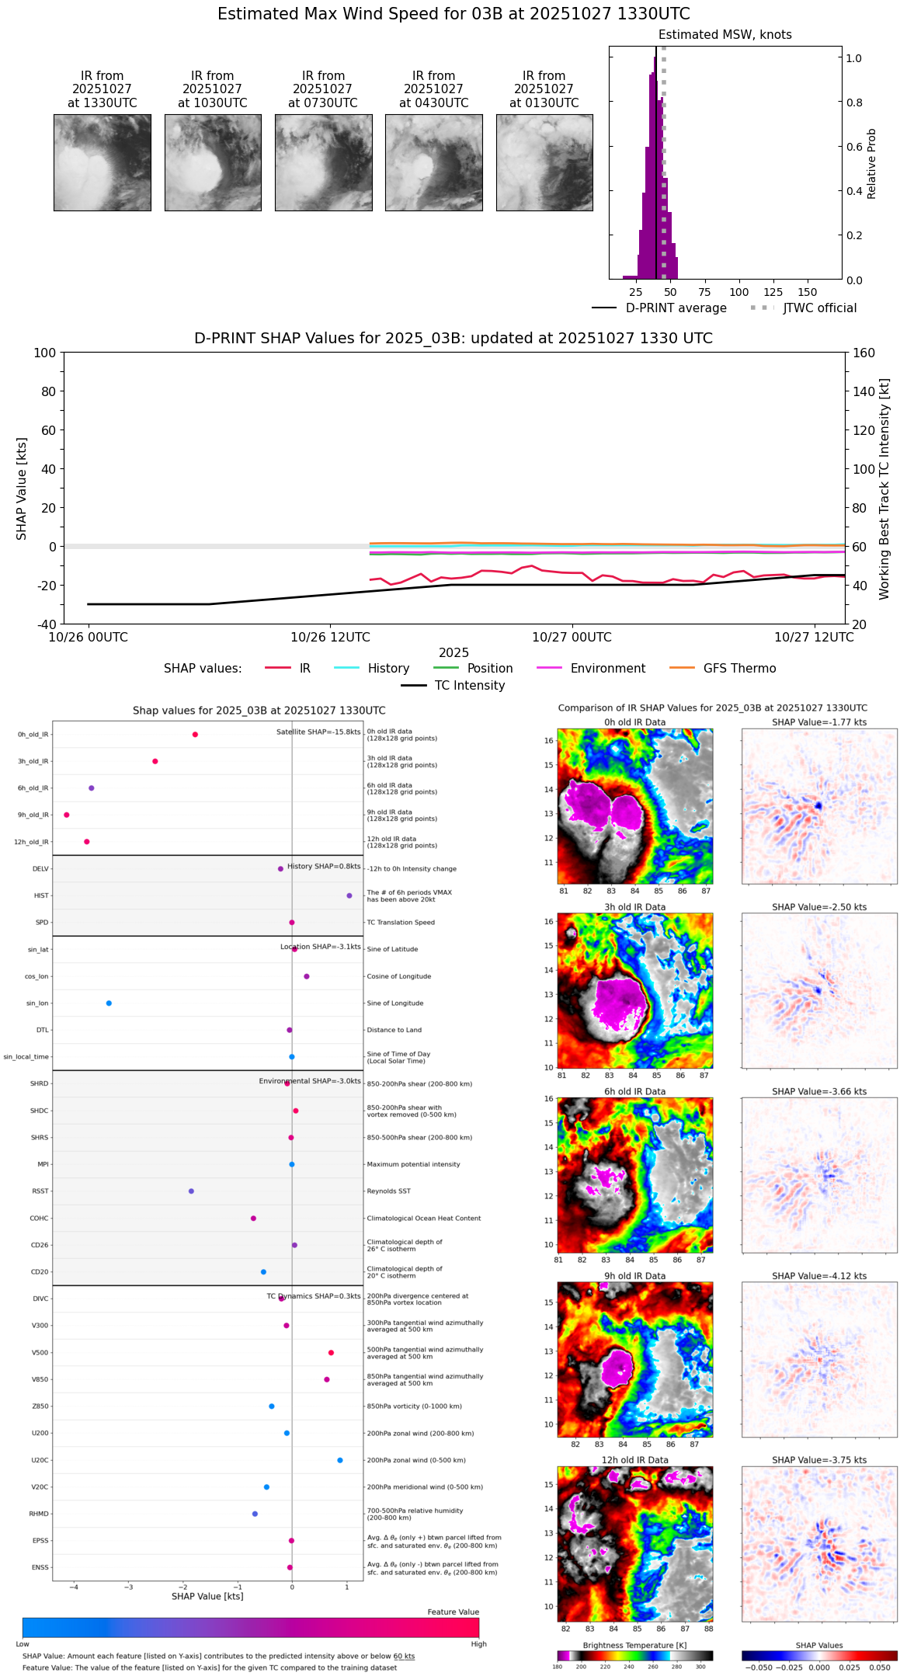Click the JTWC official legend entry
This screenshot has height=1676, width=907.
pyautogui.click(x=803, y=308)
